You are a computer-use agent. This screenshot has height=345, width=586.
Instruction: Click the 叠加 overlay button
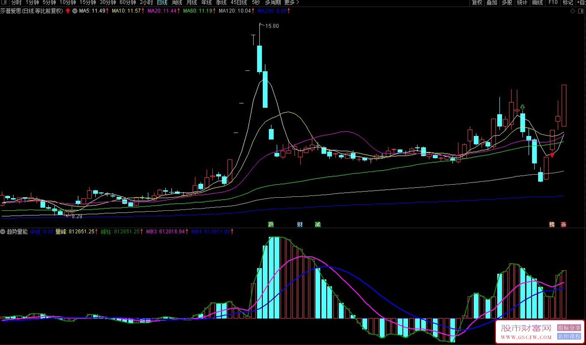click(492, 3)
